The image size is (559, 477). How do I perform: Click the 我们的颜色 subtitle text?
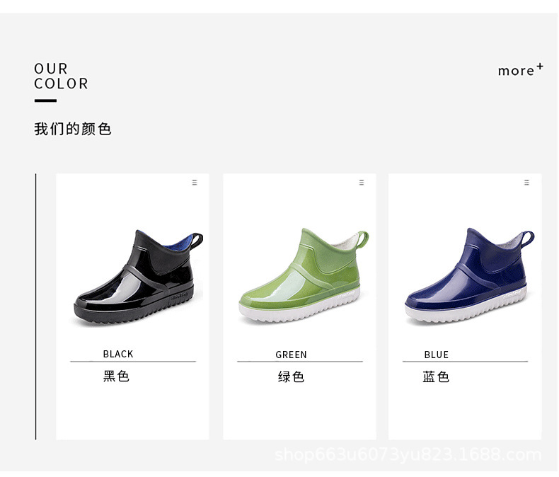click(73, 129)
